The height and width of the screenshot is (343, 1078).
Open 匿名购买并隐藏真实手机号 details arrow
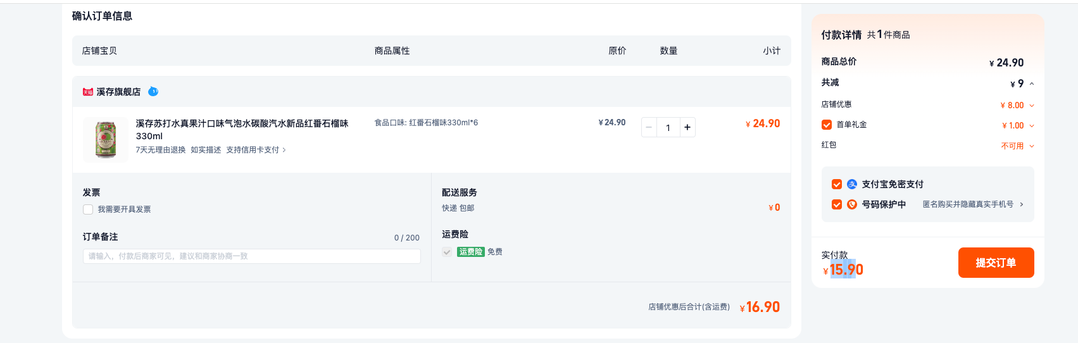(x=1022, y=204)
